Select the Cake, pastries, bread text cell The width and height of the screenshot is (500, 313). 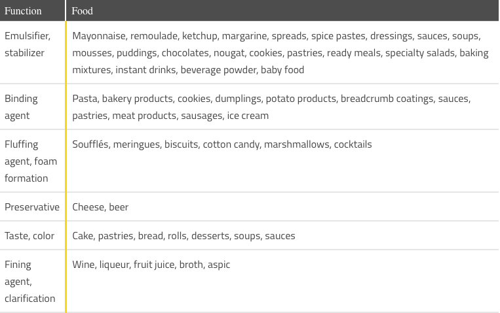[282, 236]
